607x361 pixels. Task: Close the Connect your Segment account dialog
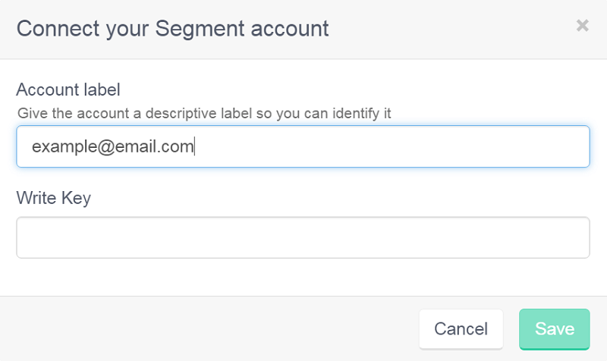(x=582, y=26)
